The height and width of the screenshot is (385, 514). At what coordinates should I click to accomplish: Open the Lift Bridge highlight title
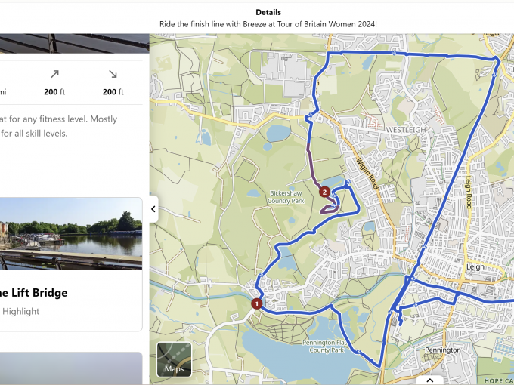click(33, 293)
